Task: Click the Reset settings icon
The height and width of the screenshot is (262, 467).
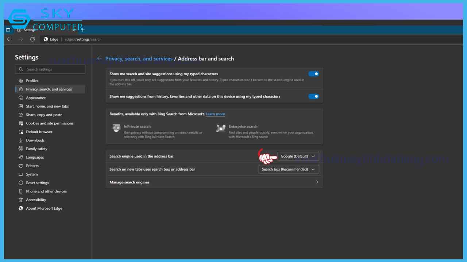Action: pyautogui.click(x=21, y=183)
